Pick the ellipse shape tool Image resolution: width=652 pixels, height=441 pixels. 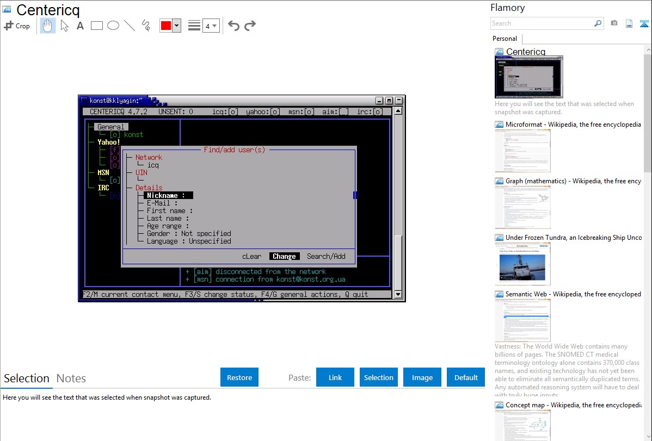coord(113,26)
